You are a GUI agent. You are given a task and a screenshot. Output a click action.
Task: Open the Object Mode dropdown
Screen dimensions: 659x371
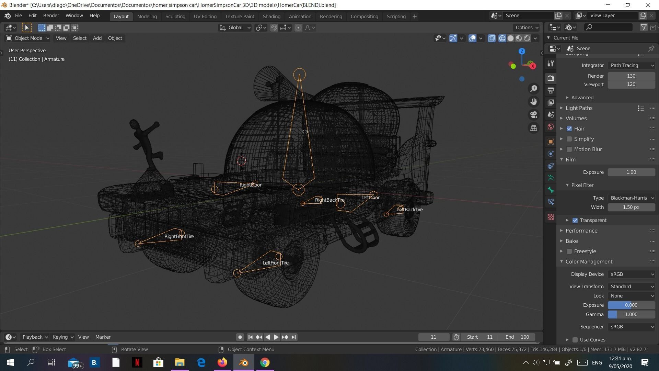[27, 38]
